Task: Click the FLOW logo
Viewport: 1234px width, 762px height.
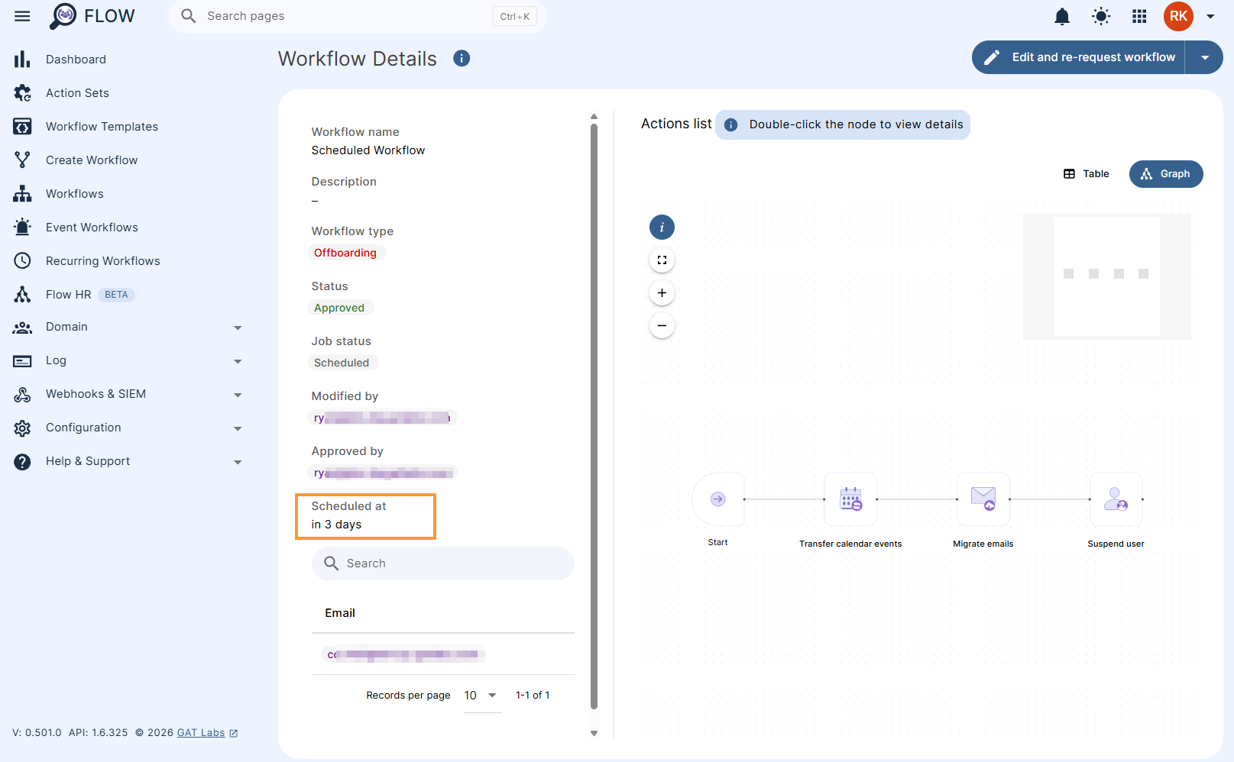Action: pos(92,16)
